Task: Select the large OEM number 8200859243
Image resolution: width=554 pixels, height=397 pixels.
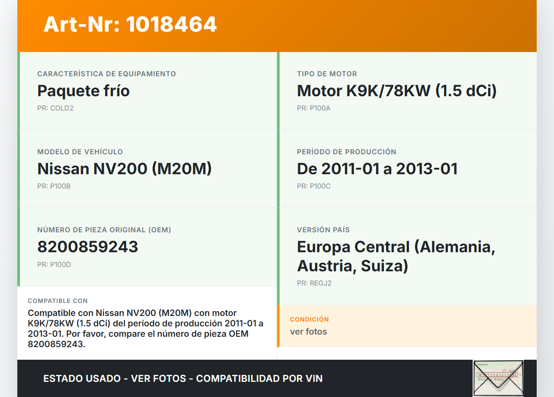Action: [87, 247]
